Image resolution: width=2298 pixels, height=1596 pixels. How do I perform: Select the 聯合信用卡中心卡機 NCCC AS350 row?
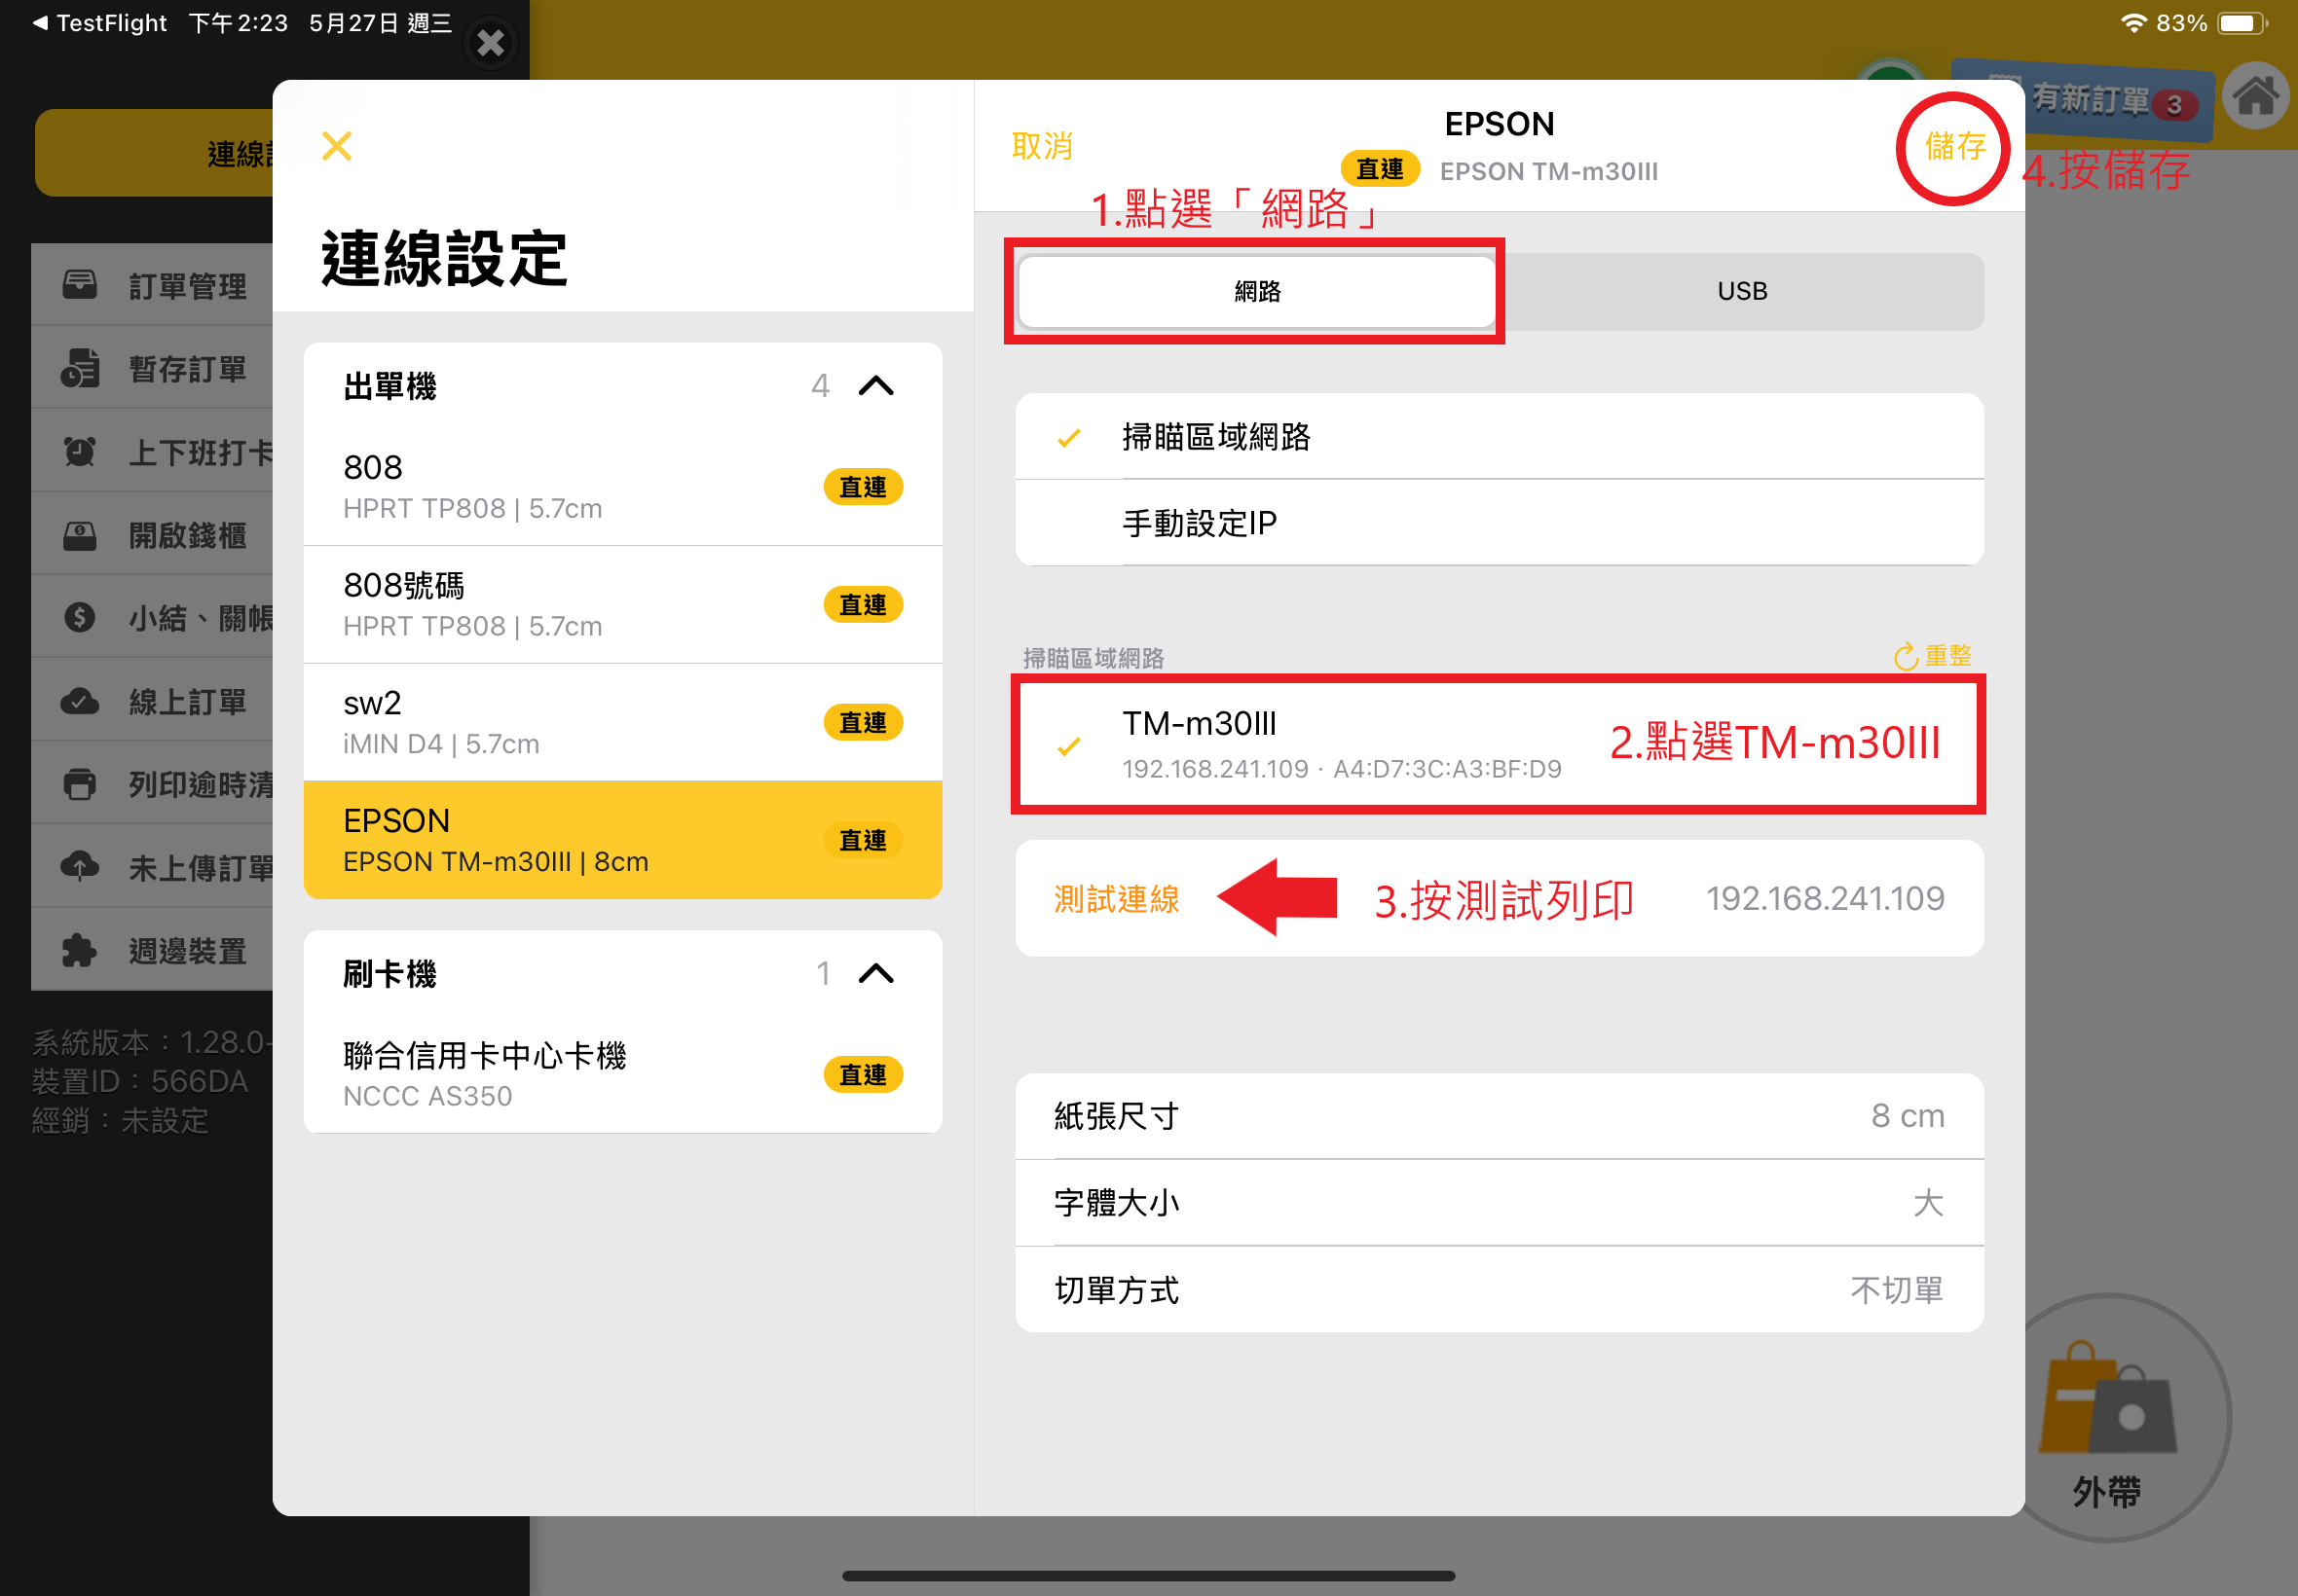coord(622,1075)
